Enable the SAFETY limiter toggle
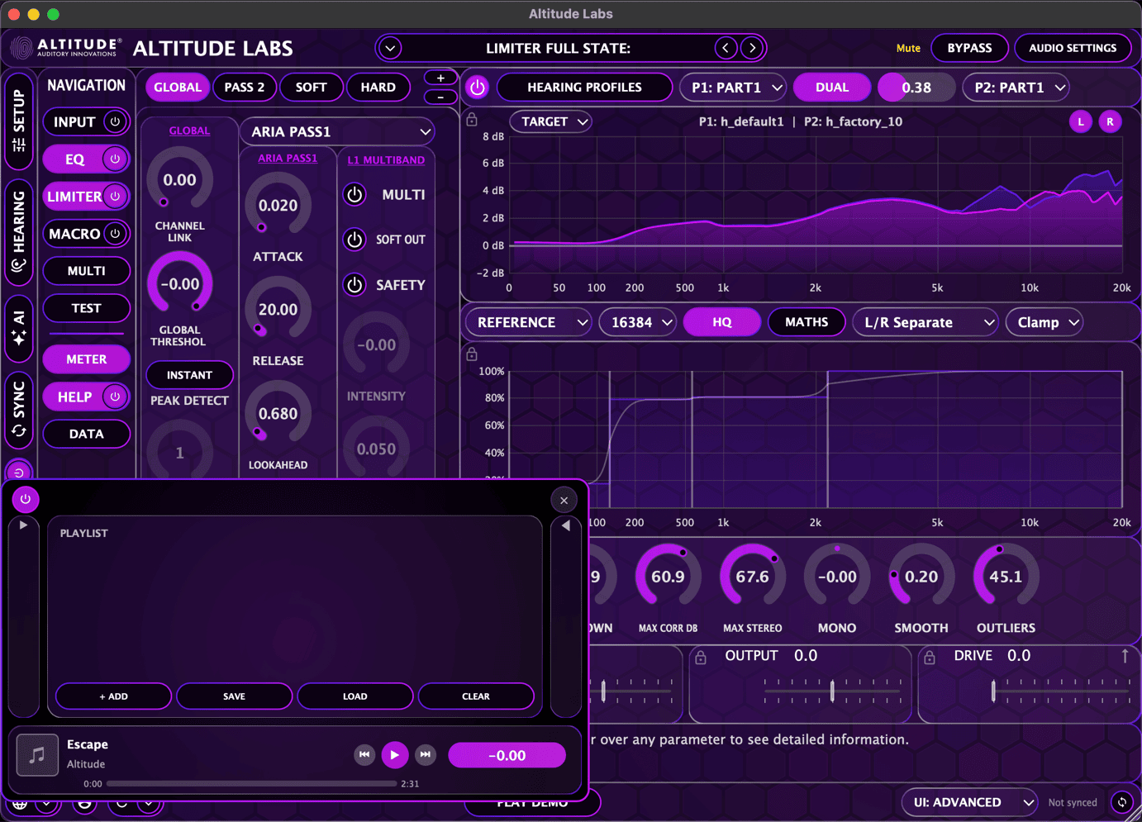 click(354, 284)
